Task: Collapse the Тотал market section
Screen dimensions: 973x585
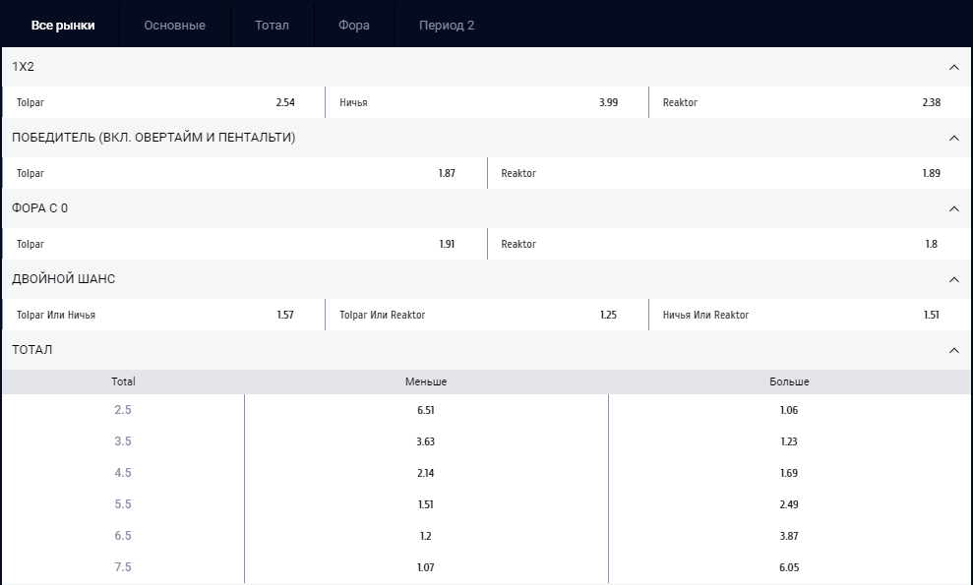Action: point(953,350)
